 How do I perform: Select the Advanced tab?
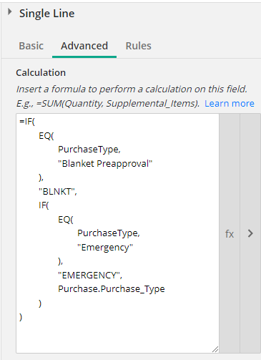[84, 46]
